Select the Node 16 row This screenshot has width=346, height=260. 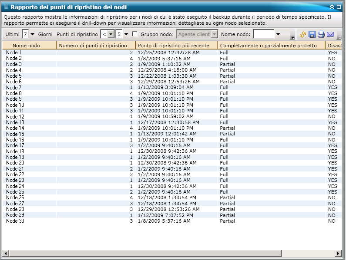point(172,140)
